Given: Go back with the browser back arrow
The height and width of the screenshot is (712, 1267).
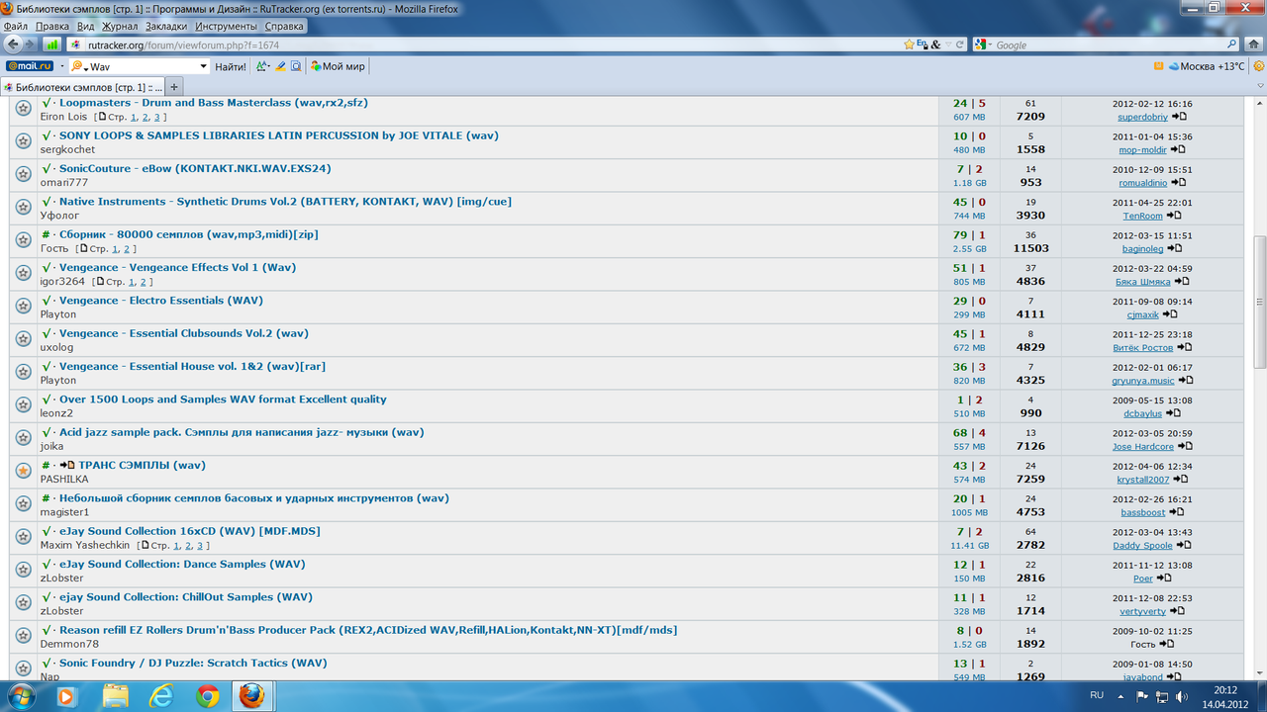Looking at the screenshot, I should click(x=13, y=44).
